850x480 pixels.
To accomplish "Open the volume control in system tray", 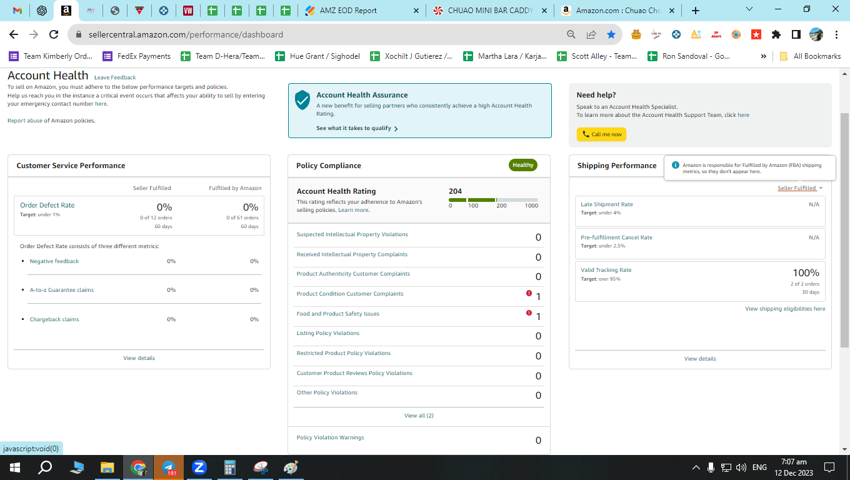I will (x=741, y=467).
